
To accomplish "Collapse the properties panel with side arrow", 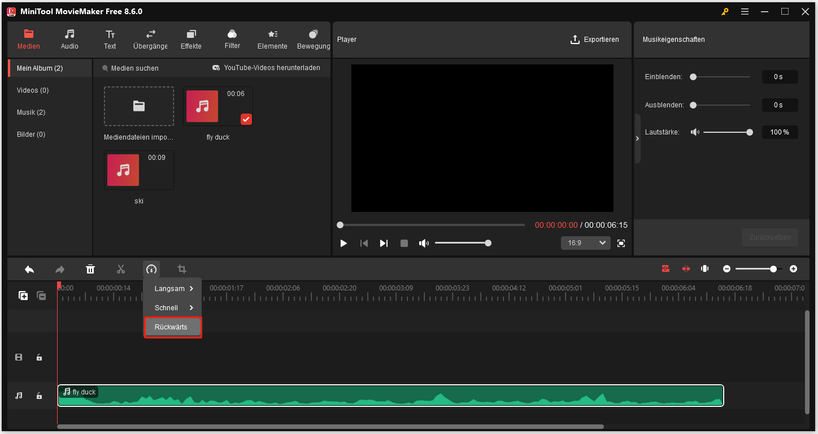I will click(637, 138).
